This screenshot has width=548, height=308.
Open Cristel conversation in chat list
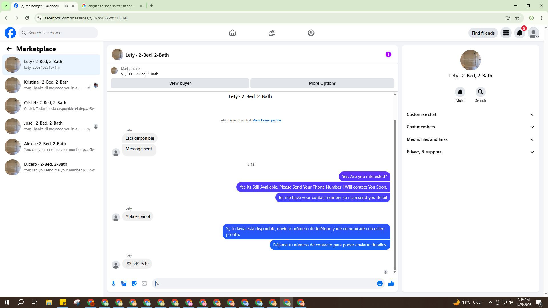[51, 106]
